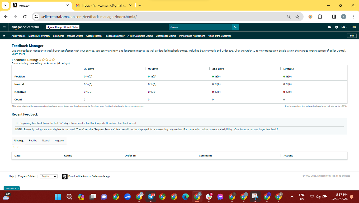Open Manage Orders

(75, 36)
